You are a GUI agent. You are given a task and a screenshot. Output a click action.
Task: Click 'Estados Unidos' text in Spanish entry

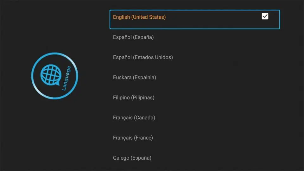coord(153,57)
